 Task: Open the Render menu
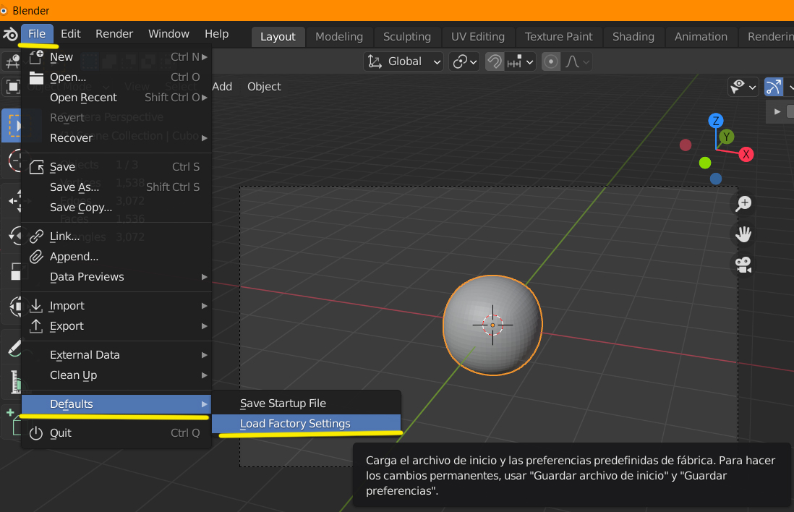114,34
